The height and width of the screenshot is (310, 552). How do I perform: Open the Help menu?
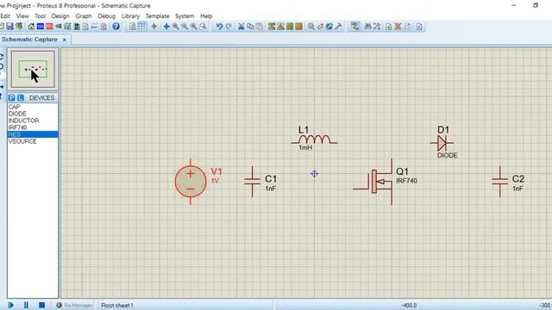tap(206, 15)
